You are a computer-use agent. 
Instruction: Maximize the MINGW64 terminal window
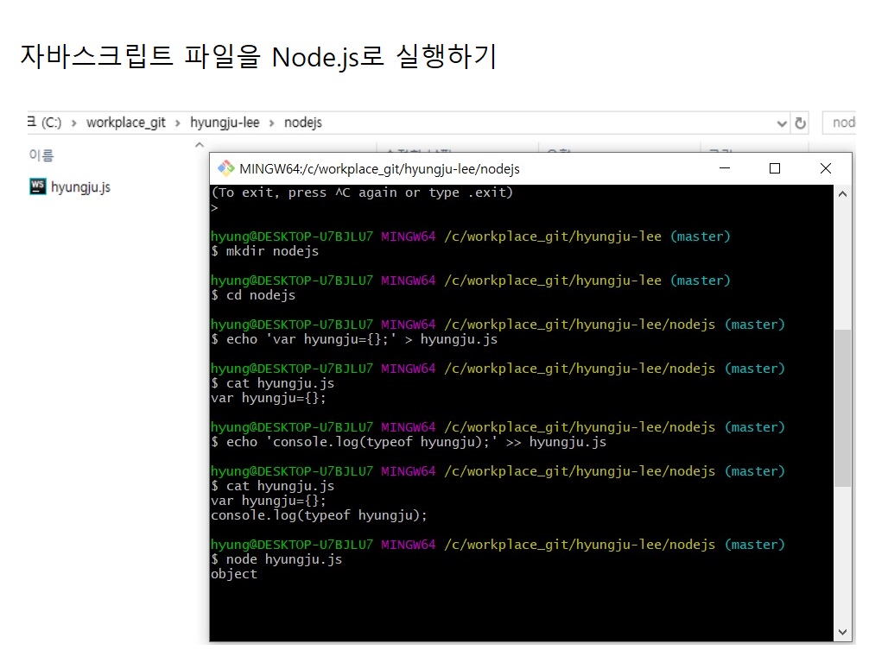coord(775,168)
